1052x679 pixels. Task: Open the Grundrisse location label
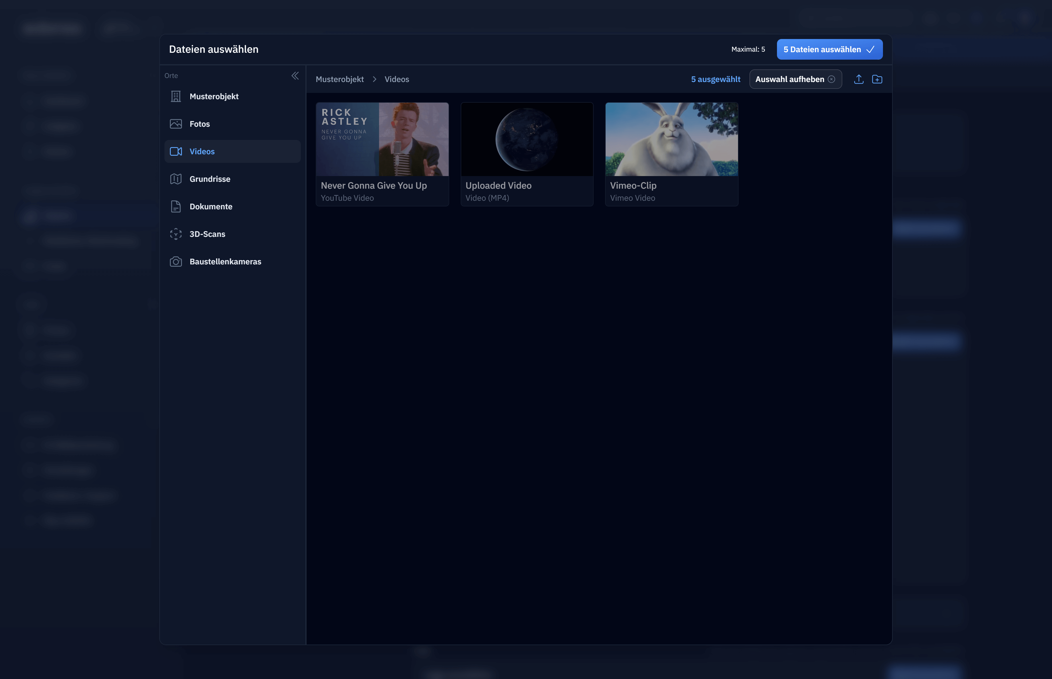tap(210, 179)
